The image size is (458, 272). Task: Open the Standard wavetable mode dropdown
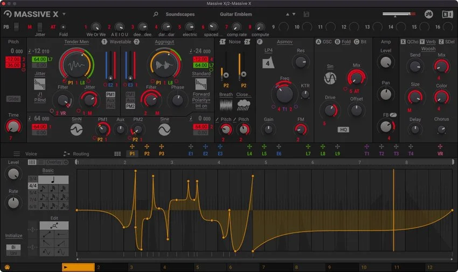coord(201,74)
